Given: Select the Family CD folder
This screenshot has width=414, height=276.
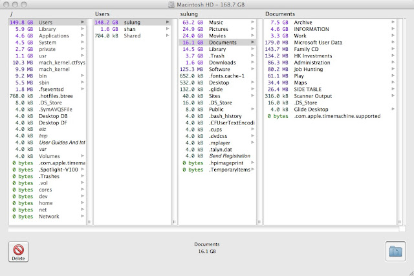Looking at the screenshot, I should coord(330,49).
